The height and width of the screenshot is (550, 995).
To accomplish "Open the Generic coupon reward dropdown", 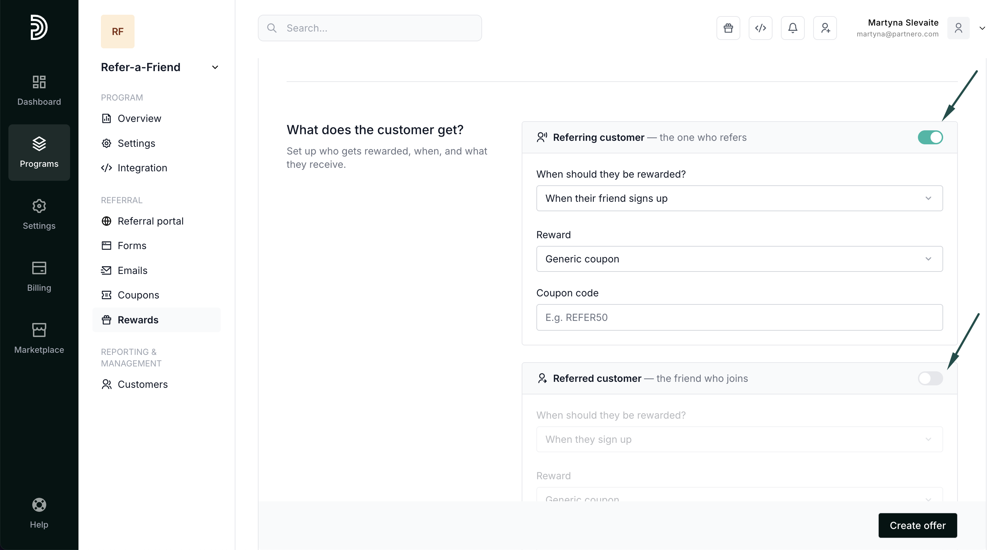I will (739, 259).
